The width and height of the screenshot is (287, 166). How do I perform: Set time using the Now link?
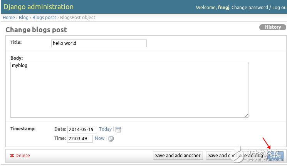[x=99, y=138]
